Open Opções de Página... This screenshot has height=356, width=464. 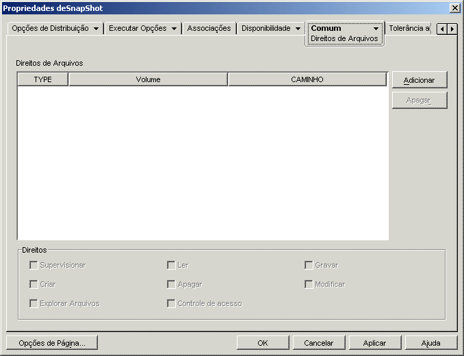pyautogui.click(x=52, y=343)
